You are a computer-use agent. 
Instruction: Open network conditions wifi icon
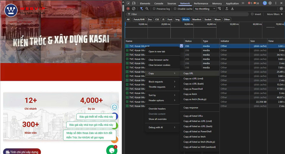(219, 9)
